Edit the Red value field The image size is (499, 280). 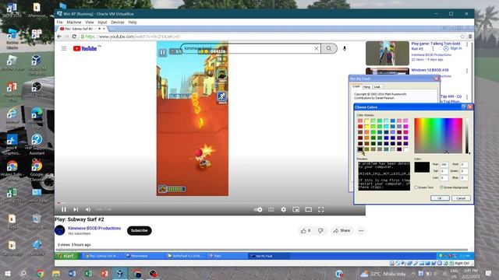point(464,164)
